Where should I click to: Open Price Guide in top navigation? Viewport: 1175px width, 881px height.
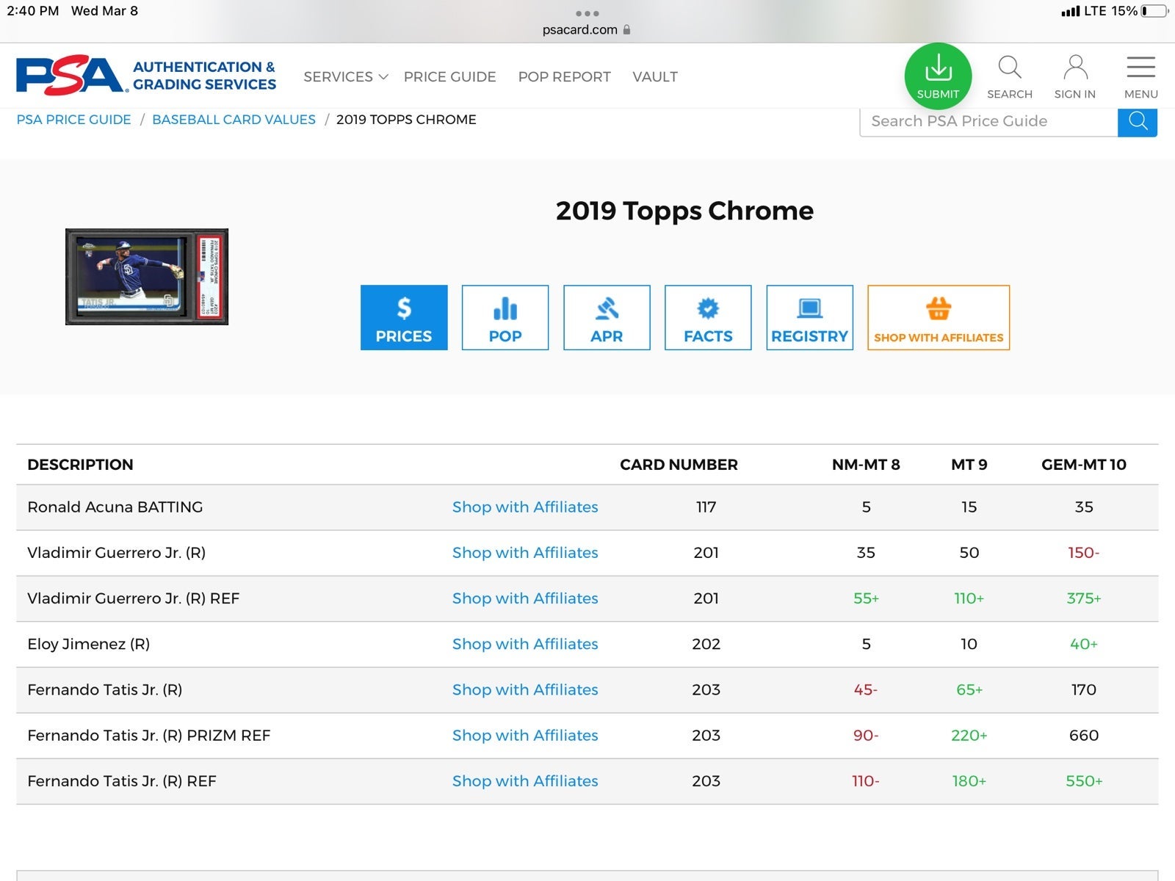tap(449, 76)
